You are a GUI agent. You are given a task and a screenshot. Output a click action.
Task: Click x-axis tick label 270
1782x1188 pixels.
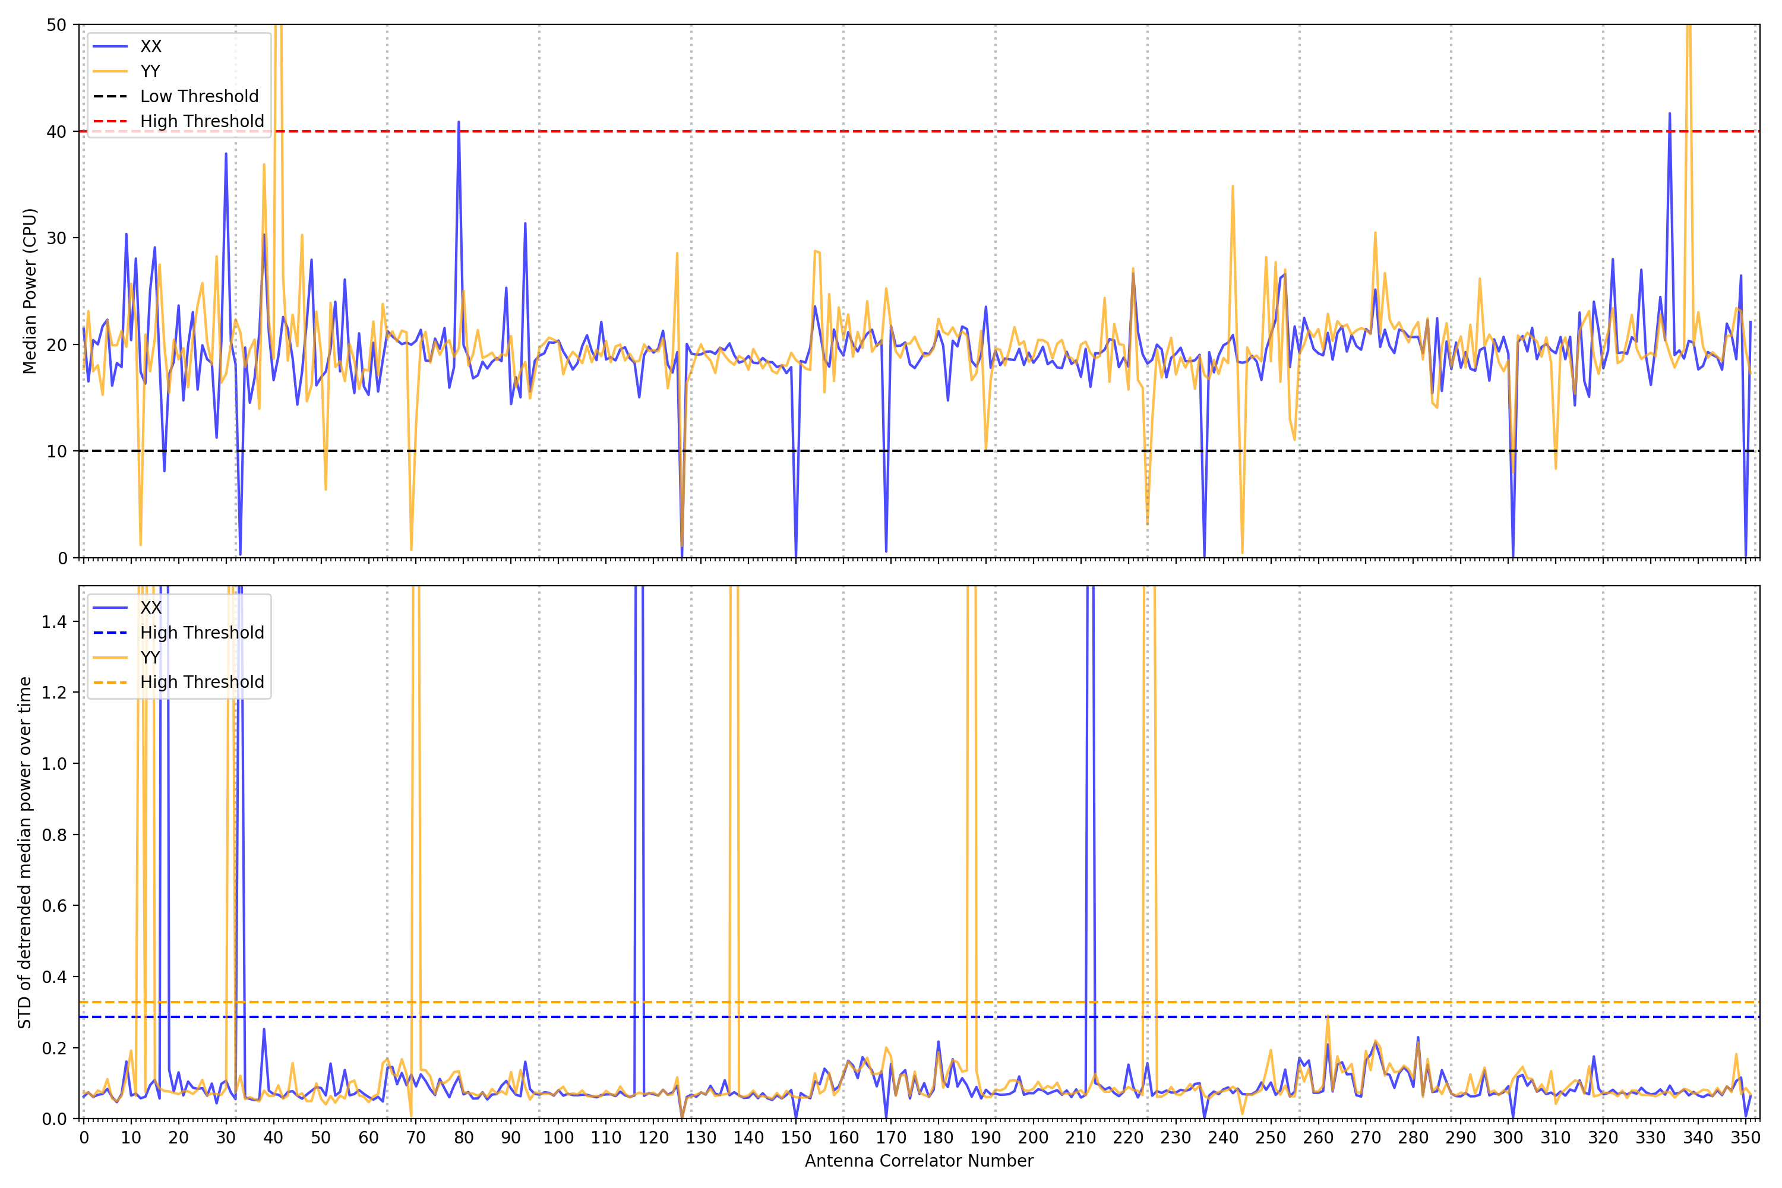[x=1365, y=1138]
